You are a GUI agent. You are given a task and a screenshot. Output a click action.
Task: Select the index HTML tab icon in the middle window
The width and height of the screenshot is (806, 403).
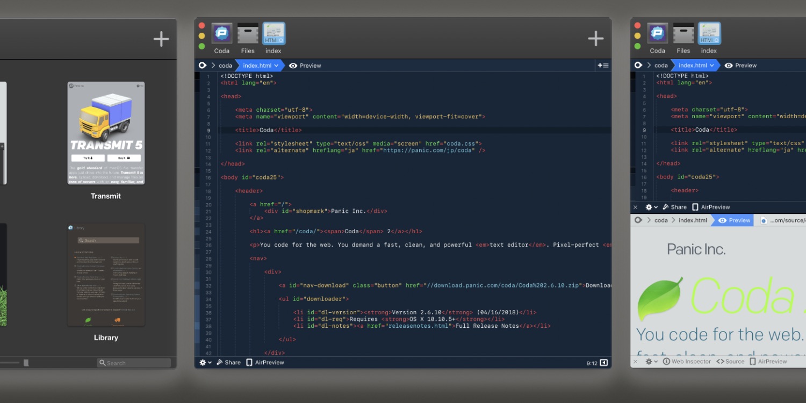tap(274, 33)
